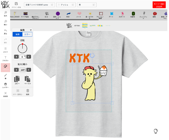Open the layers (レイヤー) panel
This screenshot has width=169, height=140.
[x=5, y=85]
